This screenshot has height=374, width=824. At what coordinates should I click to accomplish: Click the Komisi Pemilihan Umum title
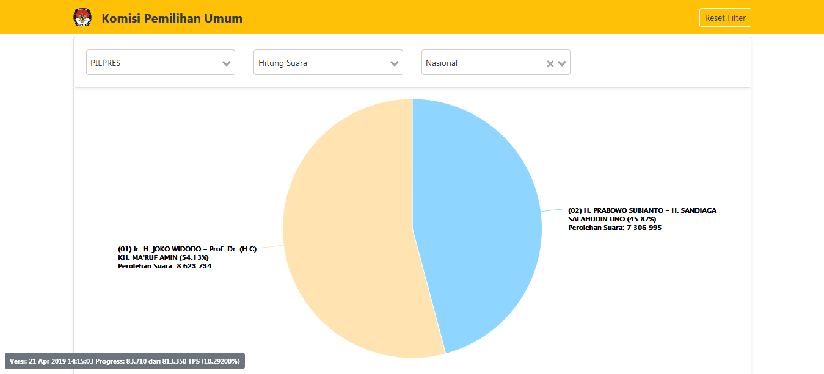pyautogui.click(x=172, y=18)
